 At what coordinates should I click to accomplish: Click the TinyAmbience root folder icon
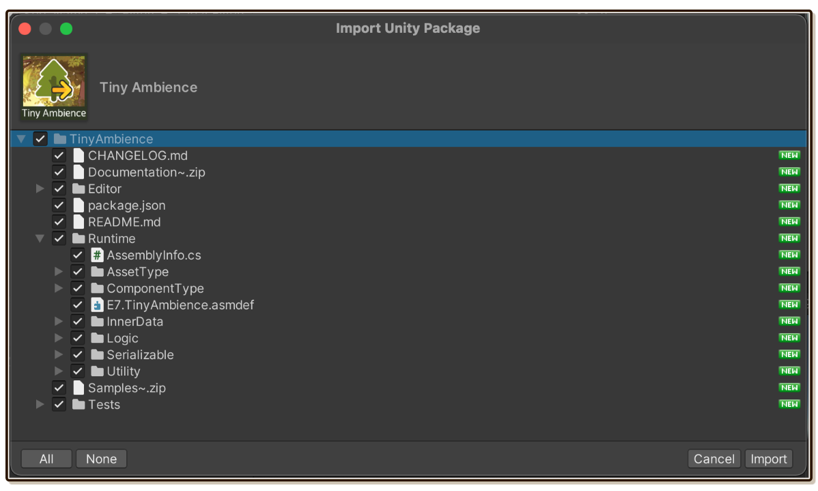pos(60,139)
